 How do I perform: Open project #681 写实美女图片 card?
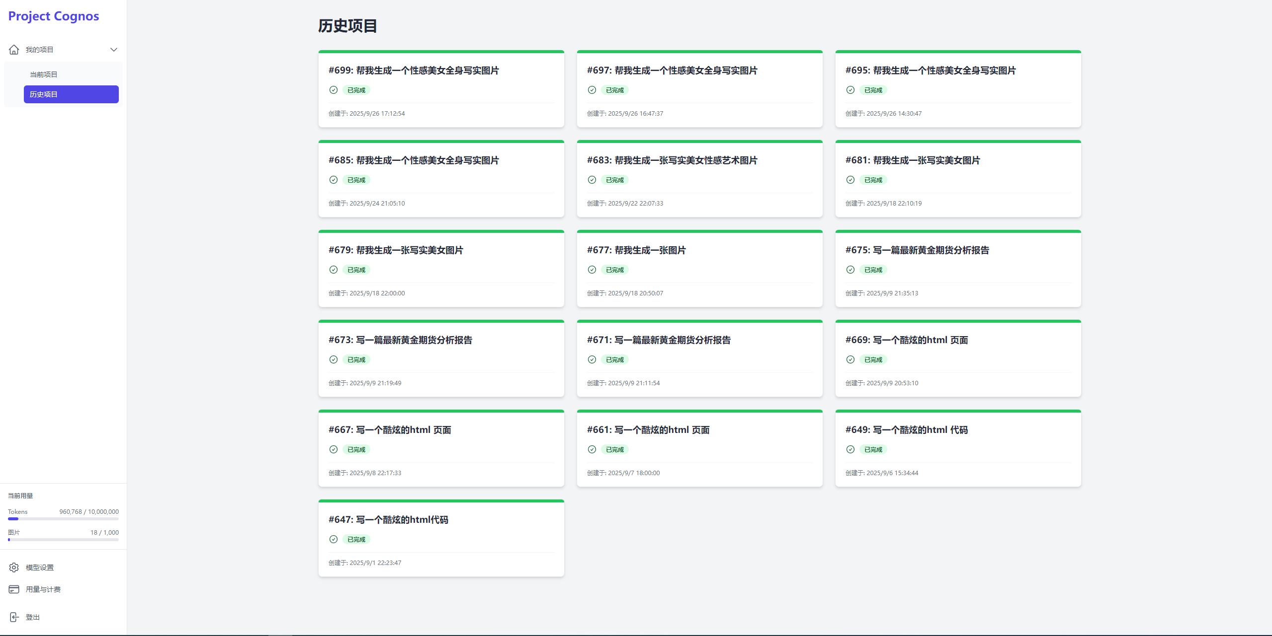coord(913,160)
